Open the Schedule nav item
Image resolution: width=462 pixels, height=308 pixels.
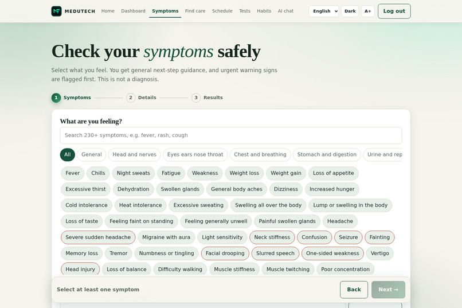pos(222,11)
